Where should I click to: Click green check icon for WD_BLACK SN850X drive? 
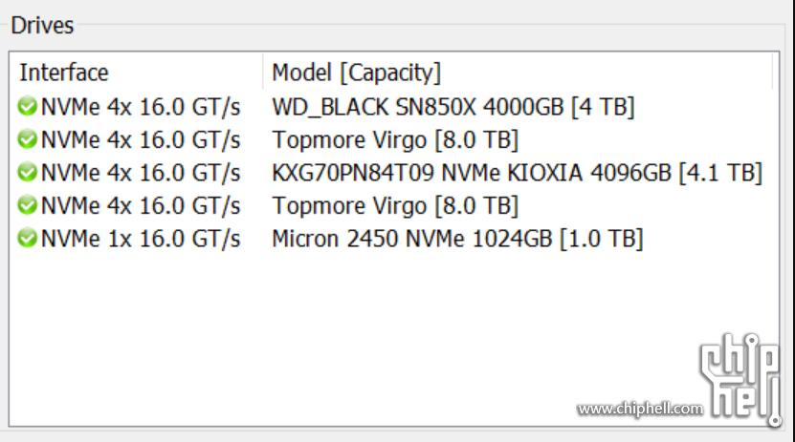tap(28, 107)
